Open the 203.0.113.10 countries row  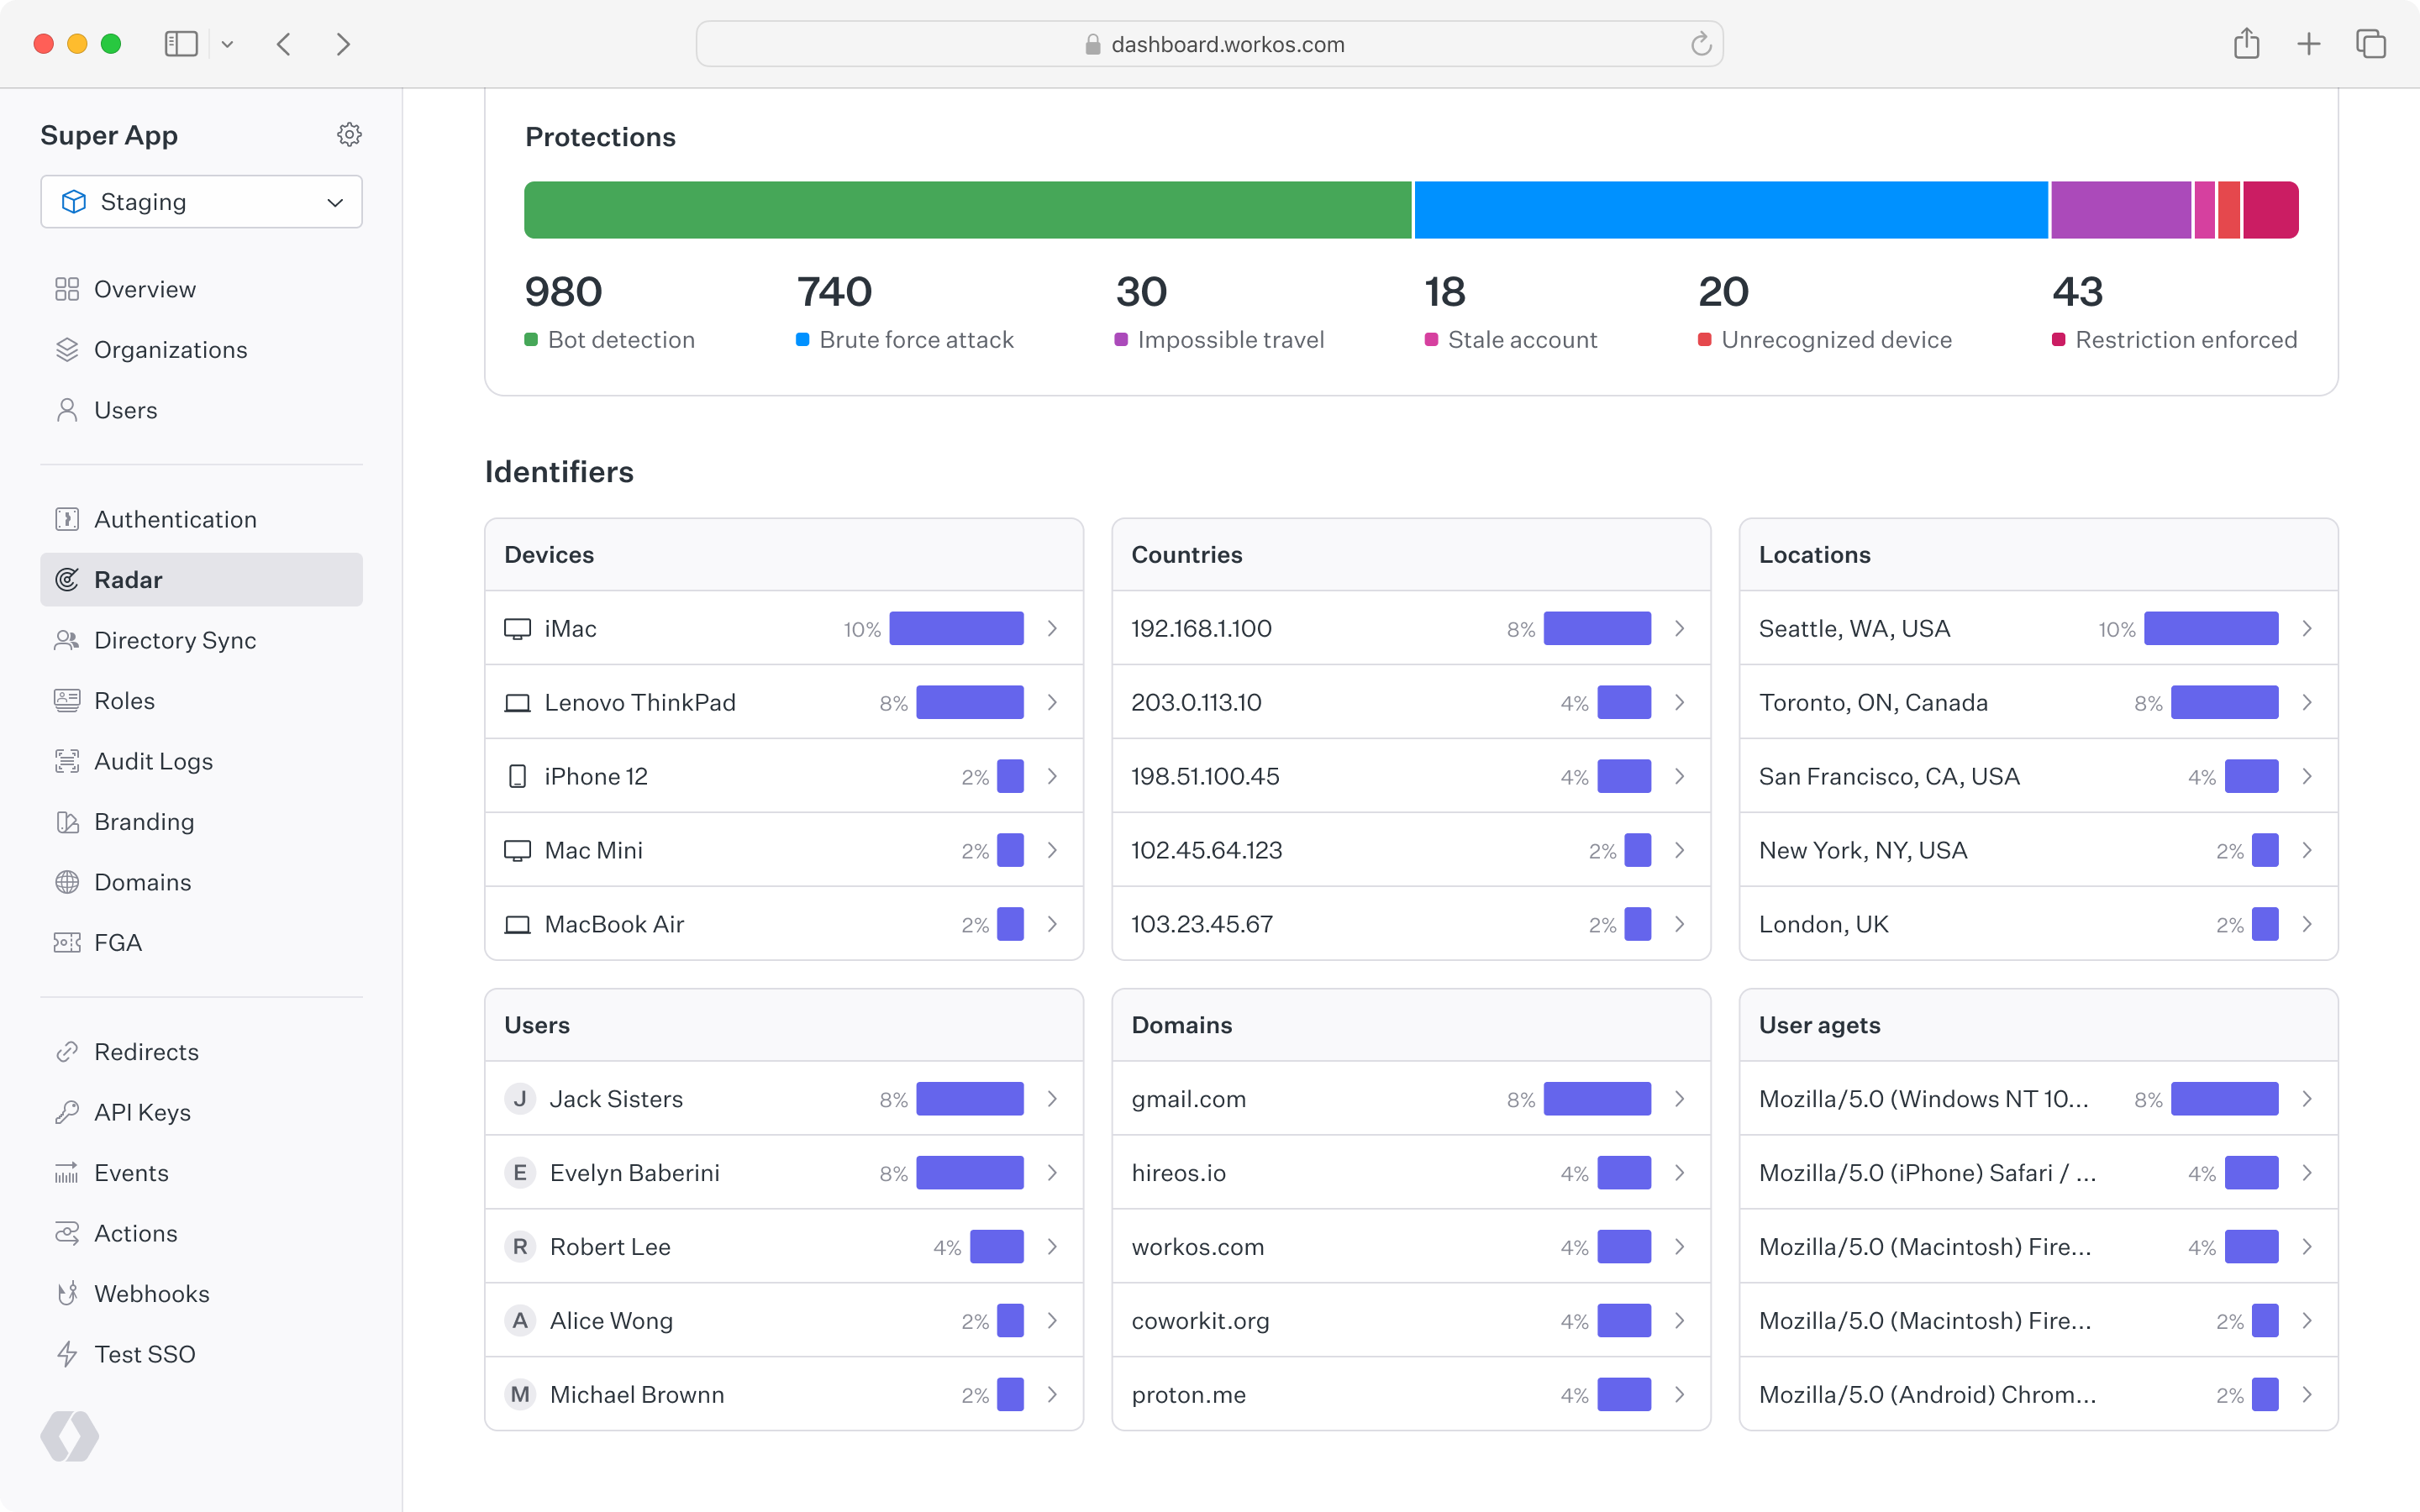(1196, 703)
